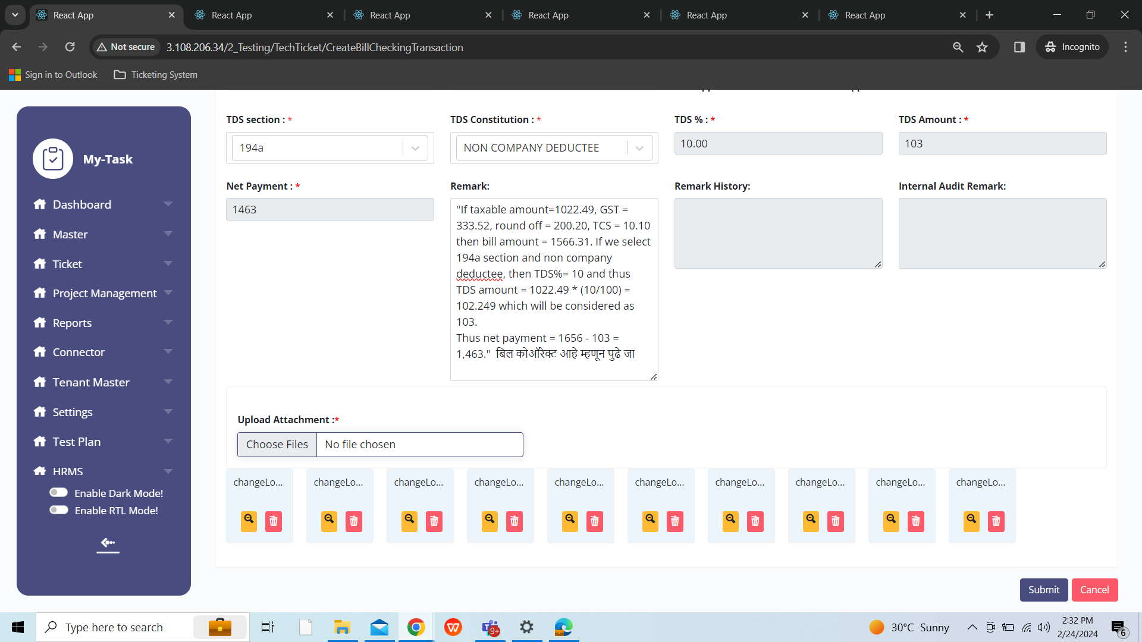Open File Explorer from the taskbar

point(342,627)
